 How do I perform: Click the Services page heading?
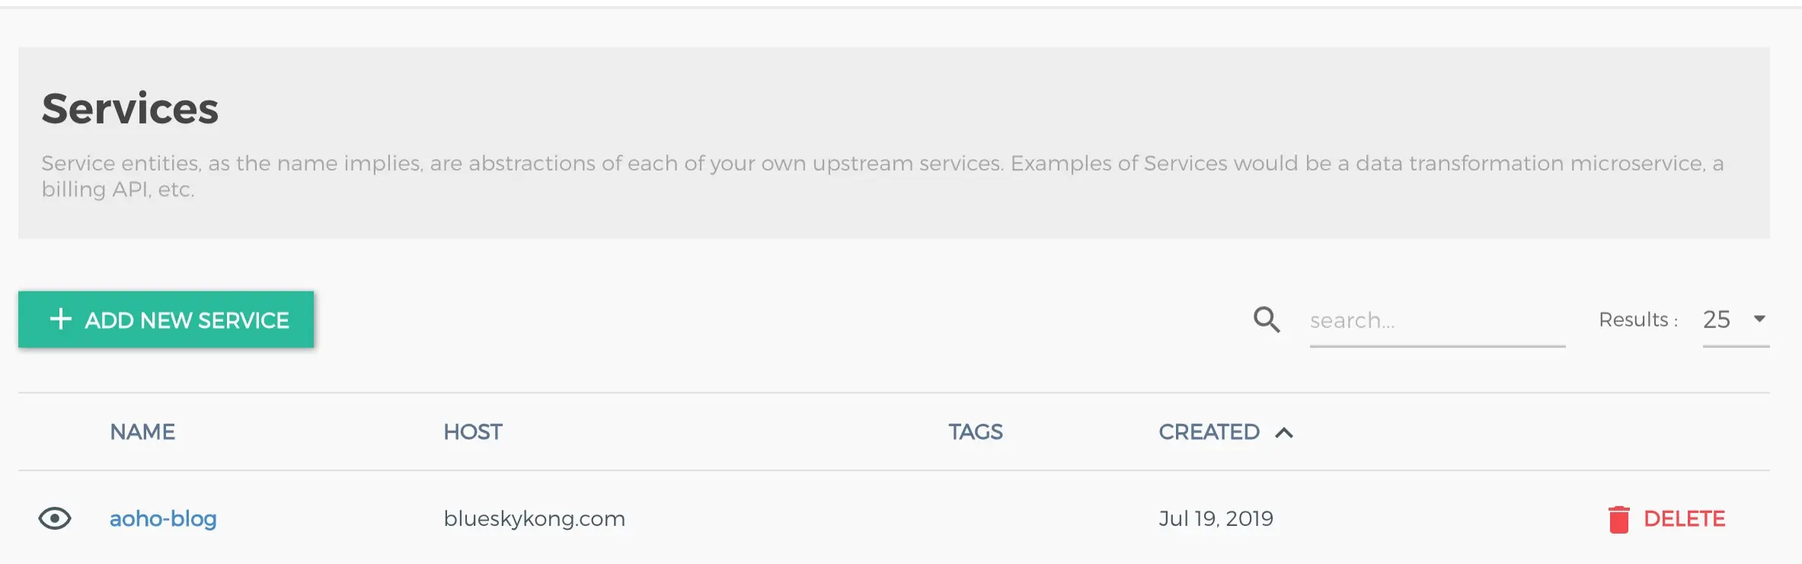pyautogui.click(x=130, y=109)
